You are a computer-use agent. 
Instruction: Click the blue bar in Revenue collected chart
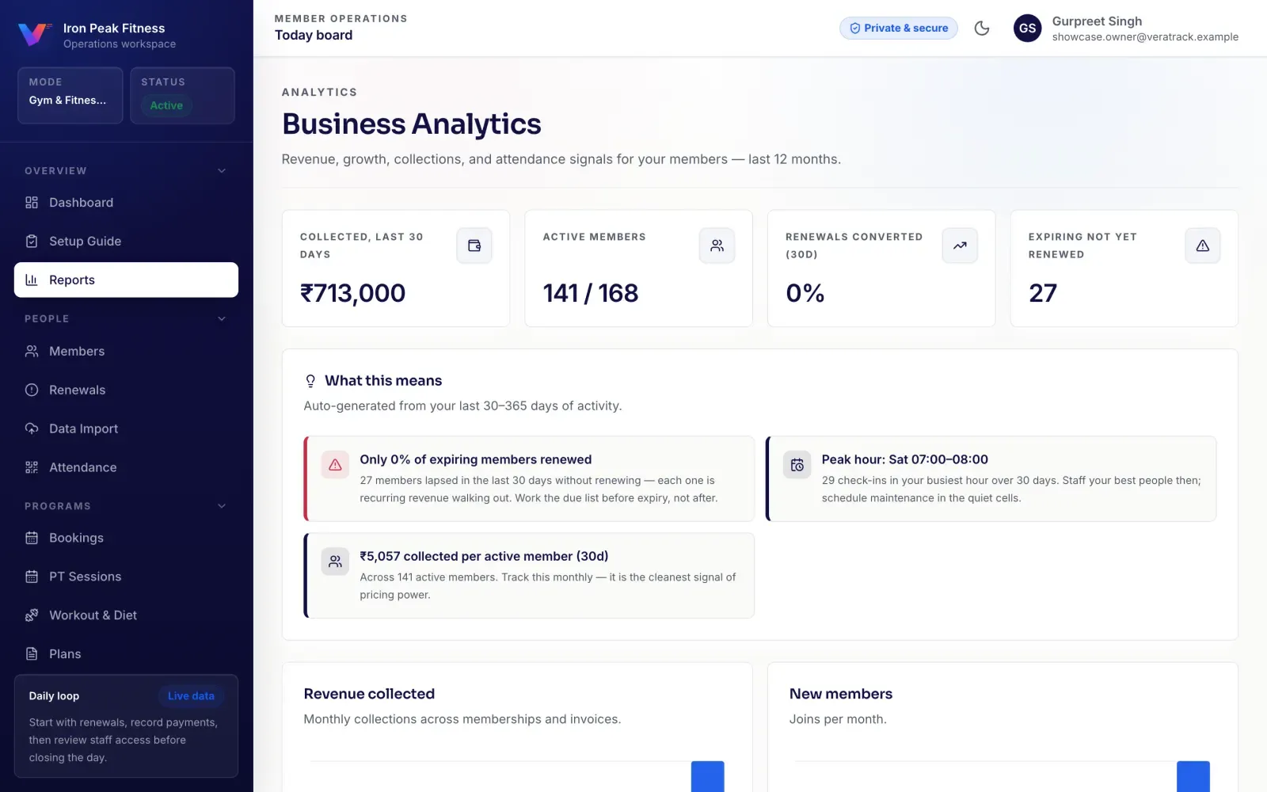pos(708,776)
